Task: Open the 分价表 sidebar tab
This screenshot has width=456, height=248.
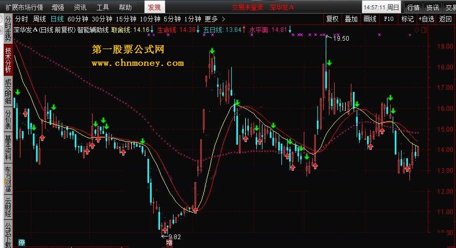Action: coord(8,119)
